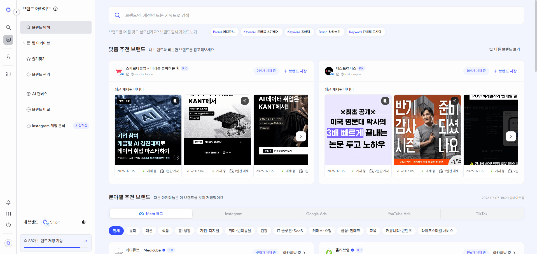Select Keyword 육아템 chip
The height and width of the screenshot is (254, 537).
click(x=299, y=32)
